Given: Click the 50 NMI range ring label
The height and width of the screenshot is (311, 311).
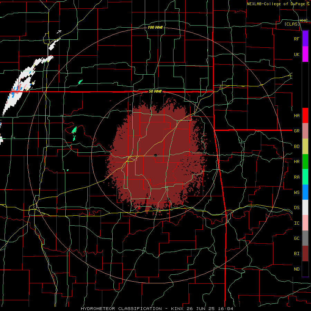Looking at the screenshot, I should [155, 91].
